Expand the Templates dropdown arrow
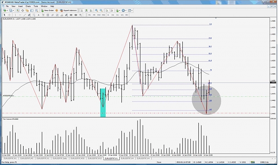Viewport: 278px width, 165px height. 132,11
